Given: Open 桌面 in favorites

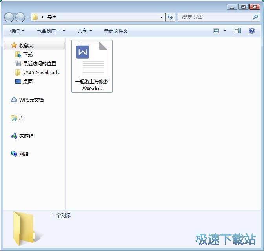Looking at the screenshot, I should point(28,82).
